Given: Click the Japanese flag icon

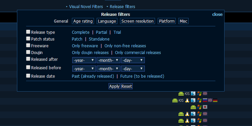Looking at the screenshot, I should coord(205,107).
